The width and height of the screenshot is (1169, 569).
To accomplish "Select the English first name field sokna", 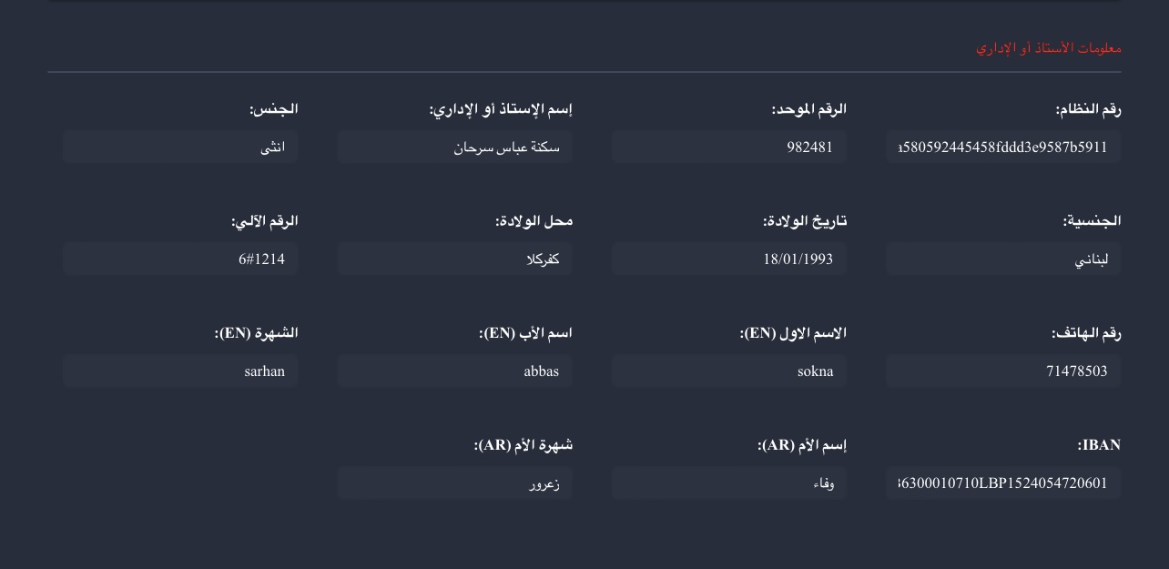I will 728,371.
